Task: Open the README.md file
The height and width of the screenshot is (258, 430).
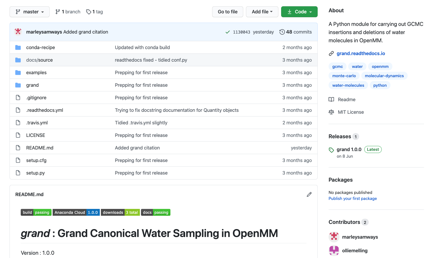Action: pyautogui.click(x=40, y=148)
